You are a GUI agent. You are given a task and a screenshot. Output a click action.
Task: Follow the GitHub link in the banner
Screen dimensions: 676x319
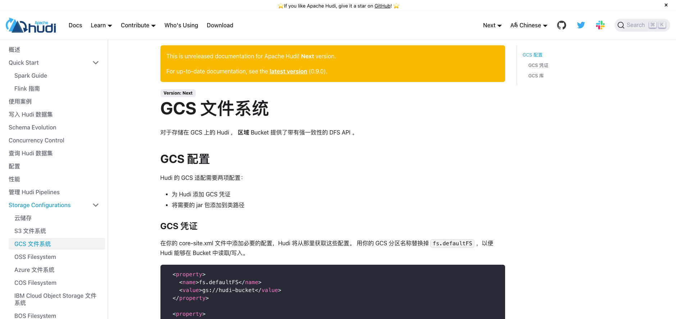click(x=382, y=6)
